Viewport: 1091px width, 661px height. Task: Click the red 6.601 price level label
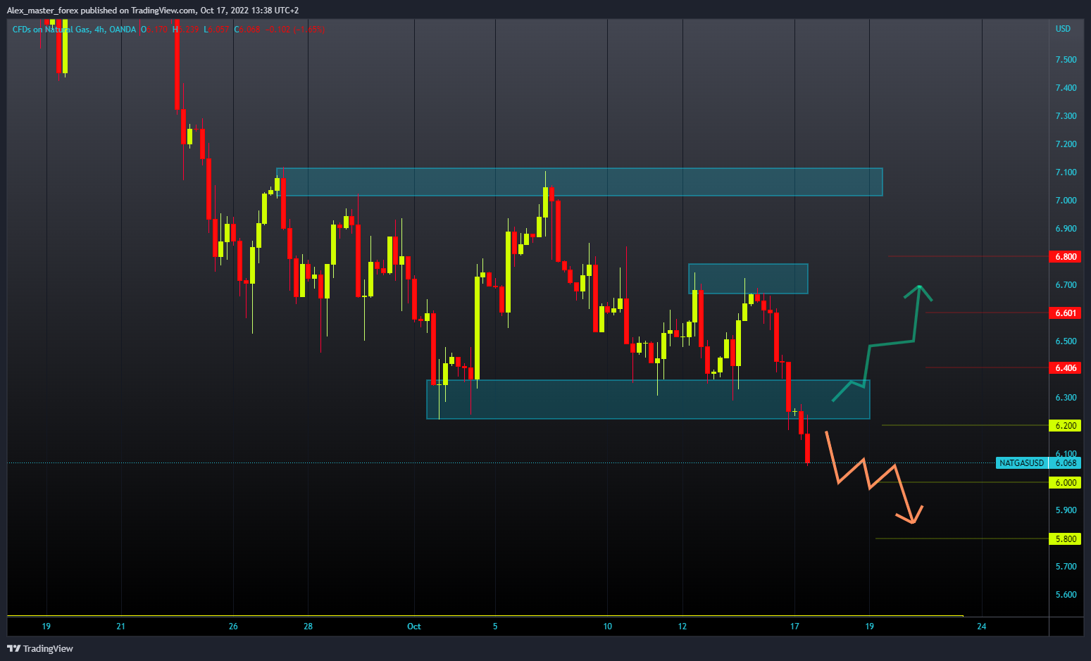pyautogui.click(x=1065, y=313)
